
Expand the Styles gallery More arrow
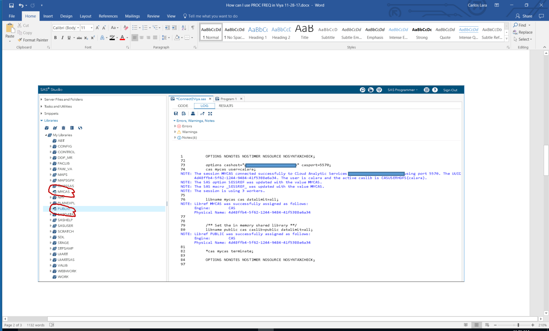click(x=507, y=39)
